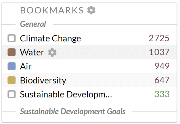Image resolution: width=180 pixels, height=124 pixels.
Task: Click the blue Air color swatch
Action: coord(12,66)
